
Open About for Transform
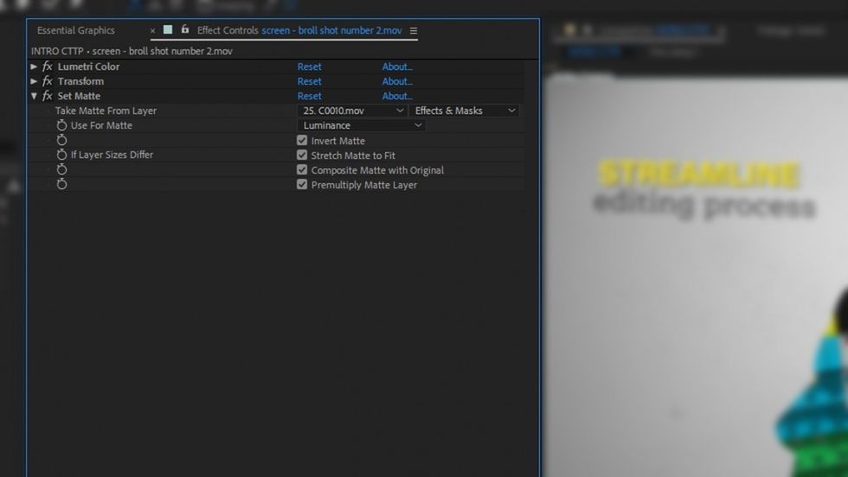pyautogui.click(x=397, y=81)
